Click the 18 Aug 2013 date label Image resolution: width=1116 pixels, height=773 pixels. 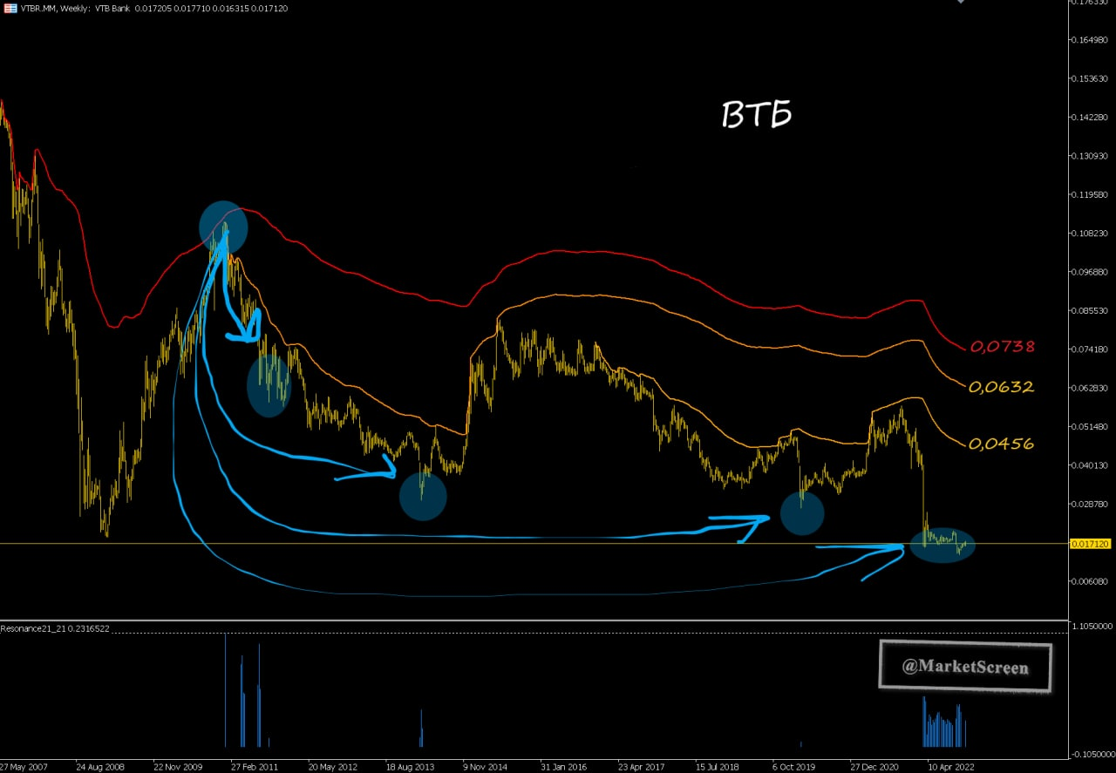(x=411, y=768)
